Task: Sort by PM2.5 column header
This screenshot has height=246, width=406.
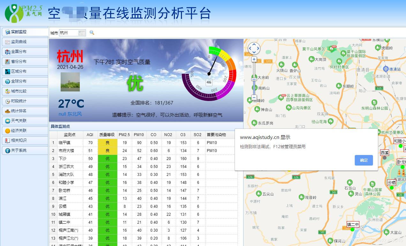Action: coord(124,135)
